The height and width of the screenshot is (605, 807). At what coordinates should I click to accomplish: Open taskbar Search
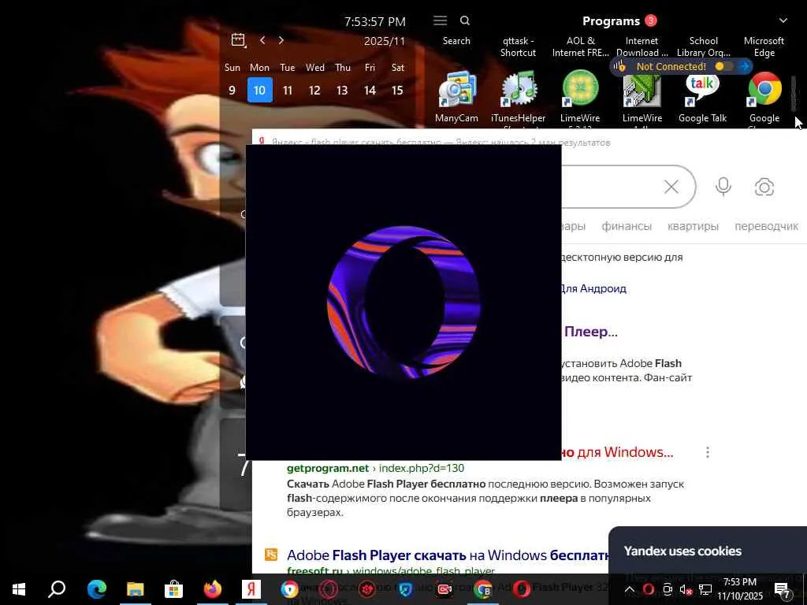point(57,589)
